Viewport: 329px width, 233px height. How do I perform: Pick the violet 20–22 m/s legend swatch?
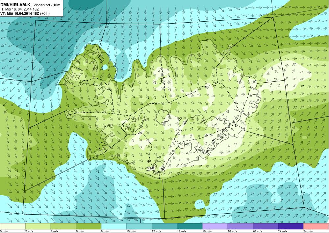coord(266,226)
